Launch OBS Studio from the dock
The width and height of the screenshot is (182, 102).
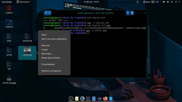(x=71, y=99)
